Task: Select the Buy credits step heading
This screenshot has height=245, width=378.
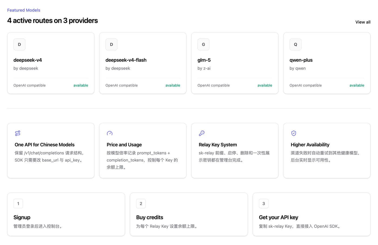Action: pyautogui.click(x=150, y=217)
